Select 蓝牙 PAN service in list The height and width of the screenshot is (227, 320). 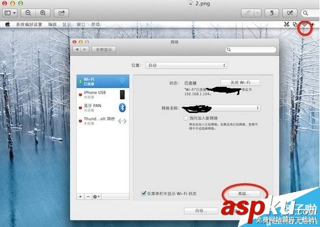click(x=103, y=108)
